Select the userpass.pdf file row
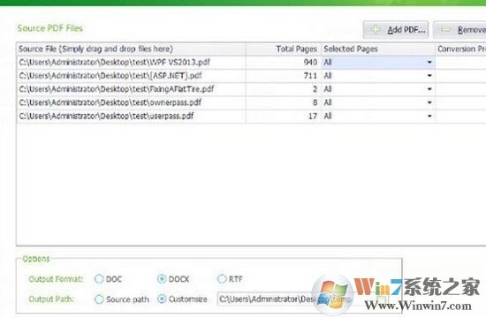The width and height of the screenshot is (486, 318). [251, 117]
